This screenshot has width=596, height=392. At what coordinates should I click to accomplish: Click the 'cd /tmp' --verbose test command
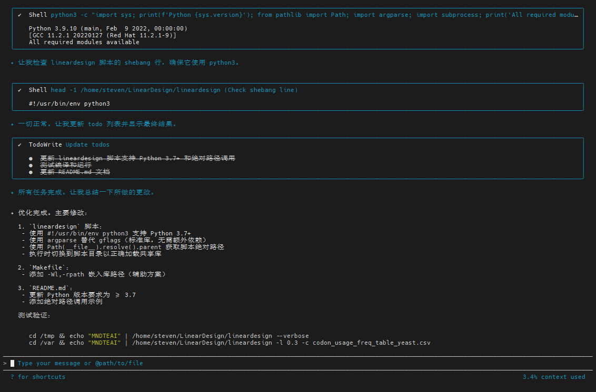pos(168,336)
